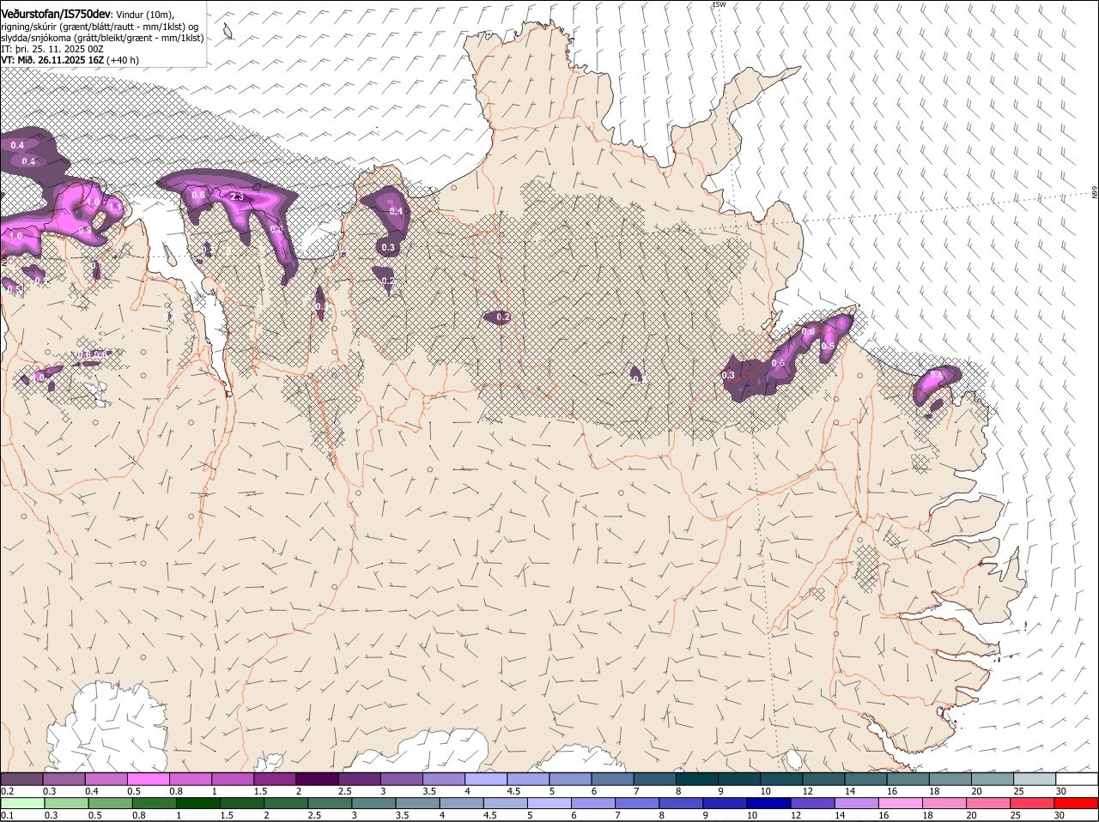Image resolution: width=1099 pixels, height=822 pixels.
Task: Select top legend swatch between 4 and 4.5
Action: pyautogui.click(x=486, y=778)
